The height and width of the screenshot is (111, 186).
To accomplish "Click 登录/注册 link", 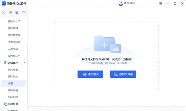I will (129, 3).
